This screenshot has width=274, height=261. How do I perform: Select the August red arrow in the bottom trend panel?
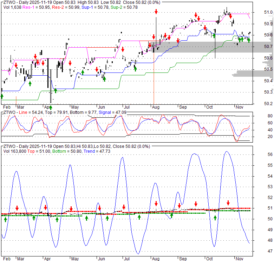pos(156,204)
